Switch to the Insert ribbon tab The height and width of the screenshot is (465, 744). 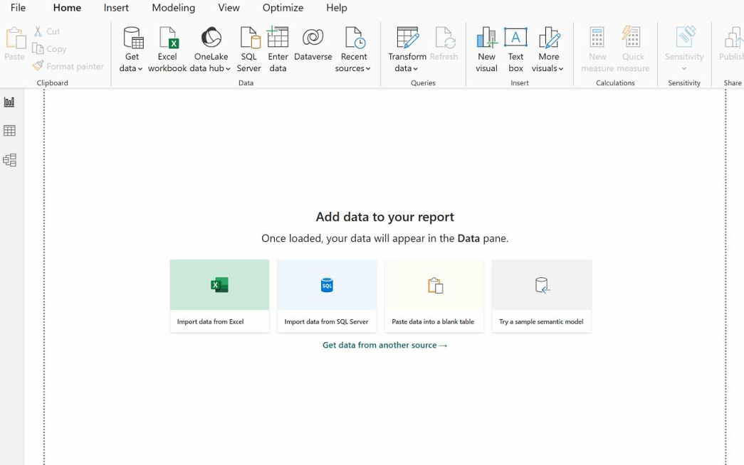click(116, 8)
